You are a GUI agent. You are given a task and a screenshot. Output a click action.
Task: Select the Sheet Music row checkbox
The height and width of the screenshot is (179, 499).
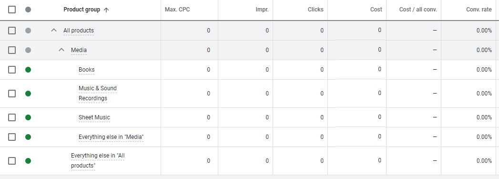(x=12, y=117)
